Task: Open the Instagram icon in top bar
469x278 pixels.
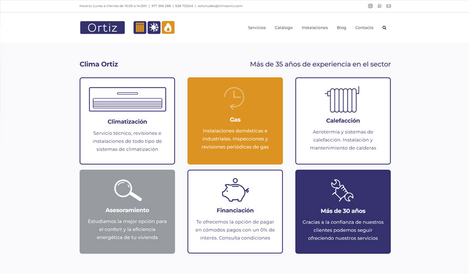Action: (370, 6)
